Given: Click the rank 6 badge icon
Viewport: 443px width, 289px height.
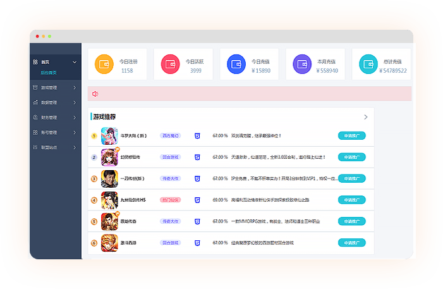Looking at the screenshot, I should point(94,243).
